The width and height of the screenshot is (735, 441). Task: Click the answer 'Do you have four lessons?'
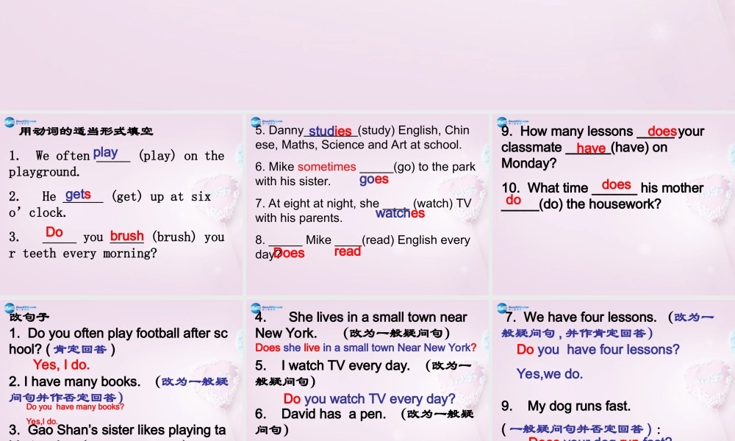(598, 350)
